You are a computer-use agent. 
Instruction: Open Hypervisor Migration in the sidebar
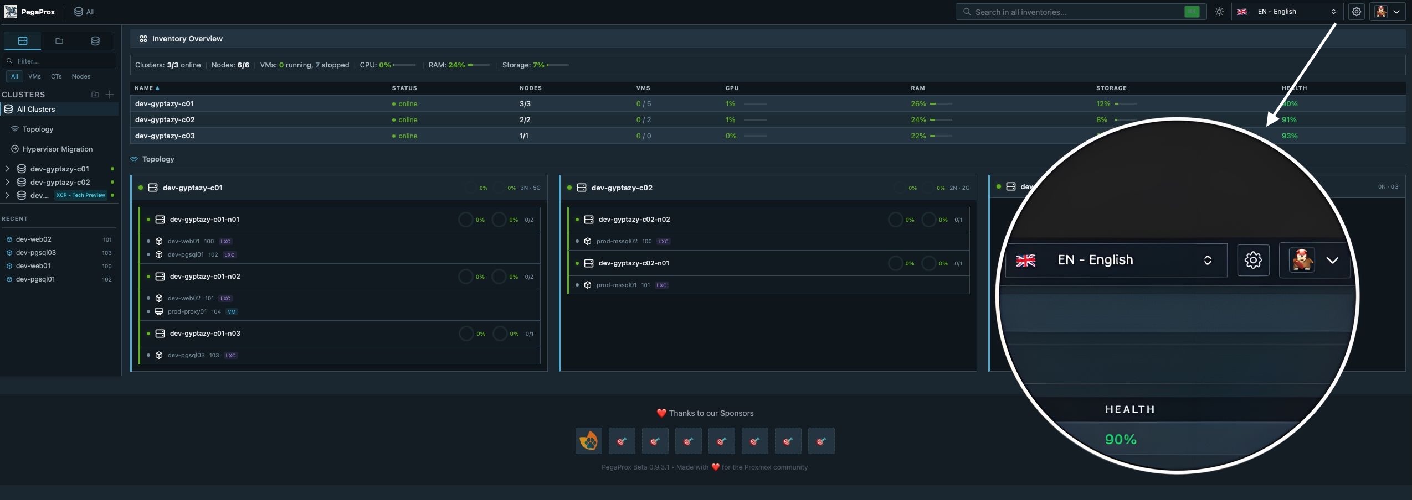click(x=57, y=149)
